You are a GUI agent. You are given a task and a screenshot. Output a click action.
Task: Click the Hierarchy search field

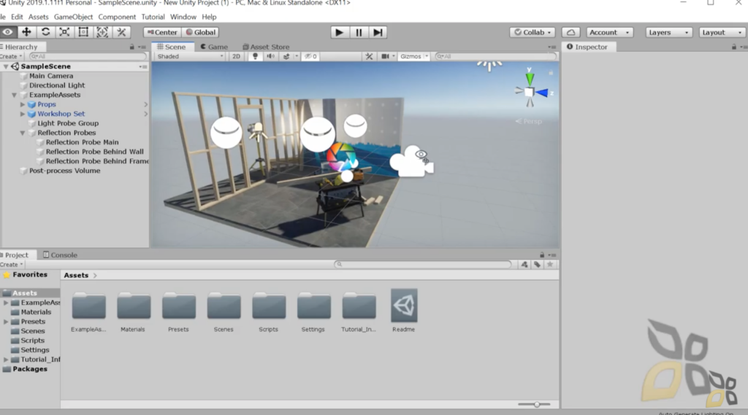pyautogui.click(x=88, y=56)
